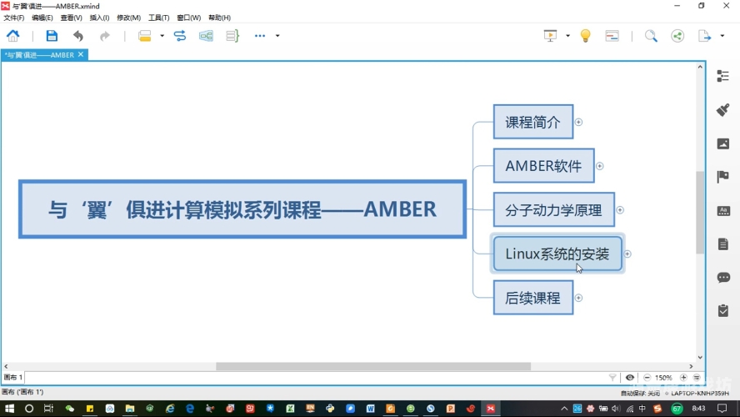
Task: Toggle the eye view icon in status bar
Action: tap(629, 377)
